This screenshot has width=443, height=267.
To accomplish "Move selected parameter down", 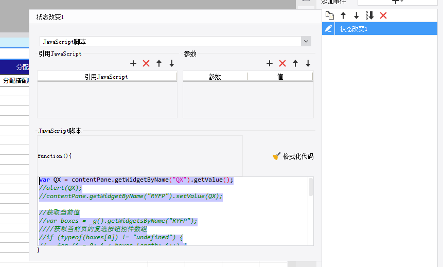I will [308, 63].
